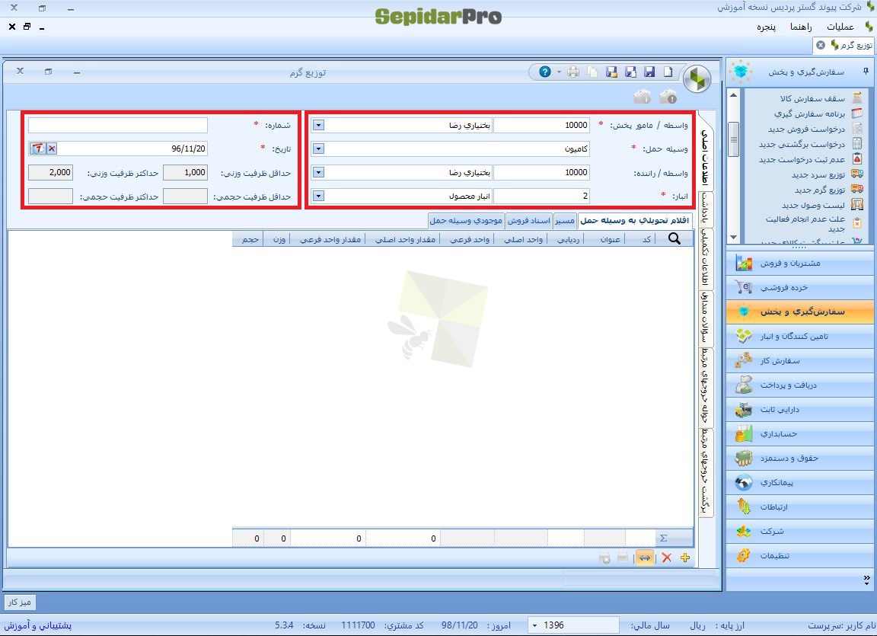Open the پنجره menu
Viewport: 877px width, 636px height.
pyautogui.click(x=767, y=27)
